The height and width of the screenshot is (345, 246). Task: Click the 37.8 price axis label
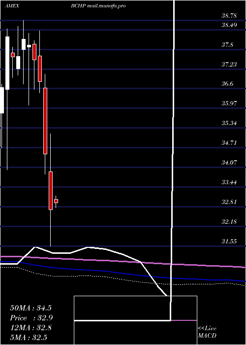[x=227, y=45]
